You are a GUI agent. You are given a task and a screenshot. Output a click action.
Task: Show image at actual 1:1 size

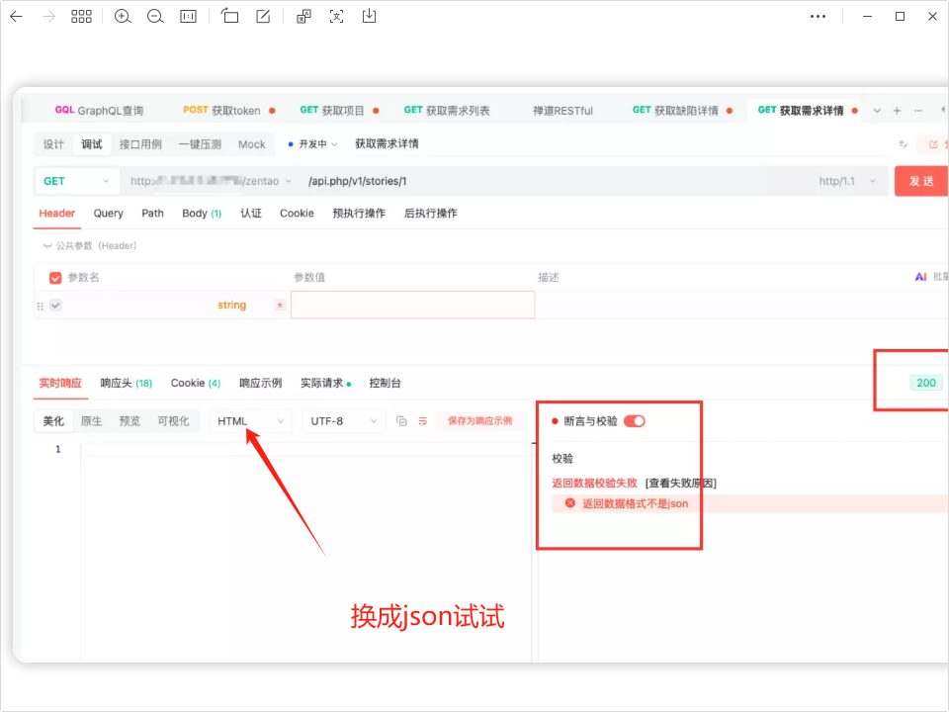click(188, 17)
